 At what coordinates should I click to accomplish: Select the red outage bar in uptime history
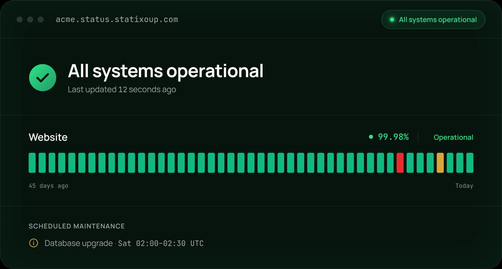pos(400,163)
